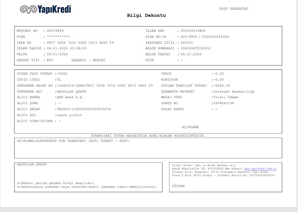The height and width of the screenshot is (212, 298).
Task: Select the AÇIKLAMA:ELEKTRONİK FON TRANSFERİ description line
Action: pyautogui.click(x=73, y=141)
